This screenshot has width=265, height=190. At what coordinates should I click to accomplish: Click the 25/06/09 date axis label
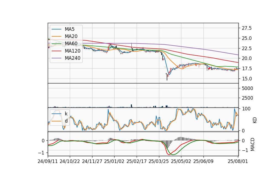pyautogui.click(x=203, y=161)
